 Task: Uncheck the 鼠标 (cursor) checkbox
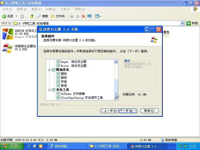(x=58, y=77)
